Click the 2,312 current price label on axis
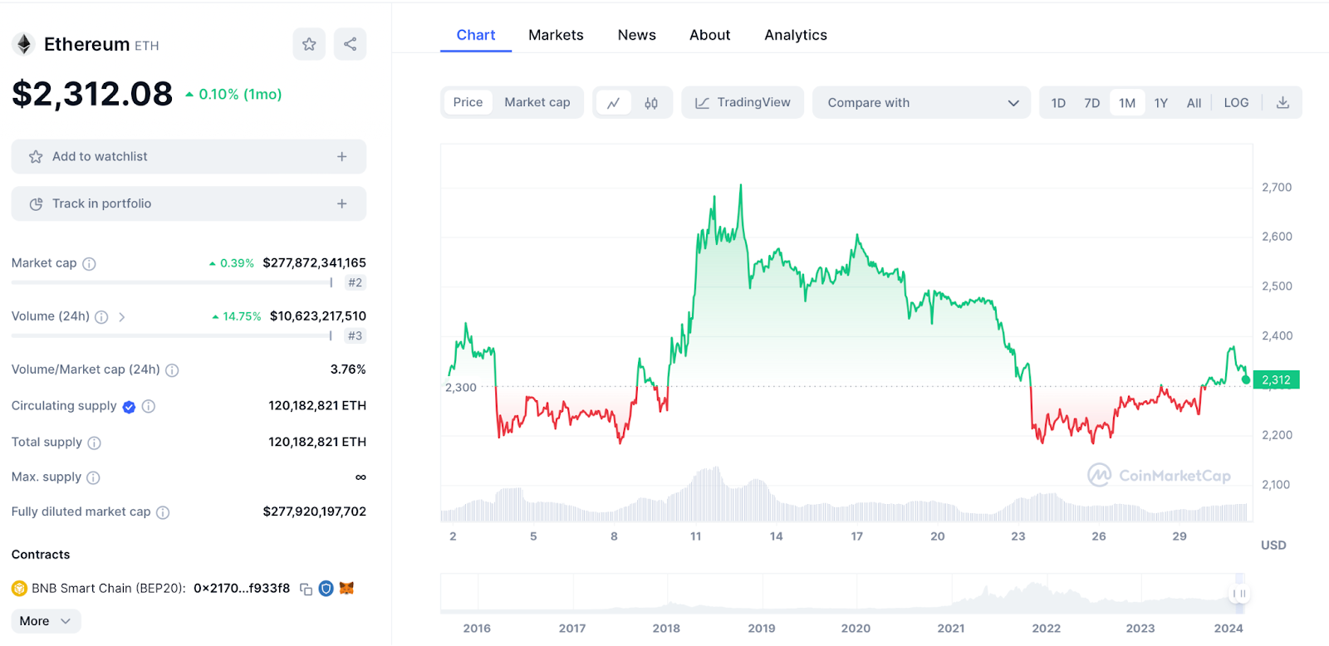 1276,379
